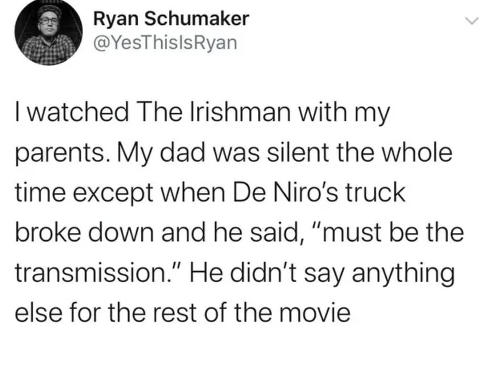Screen dimensions: 494x369
Task: Click the @YesThisIsRyan handle
Action: click(165, 42)
